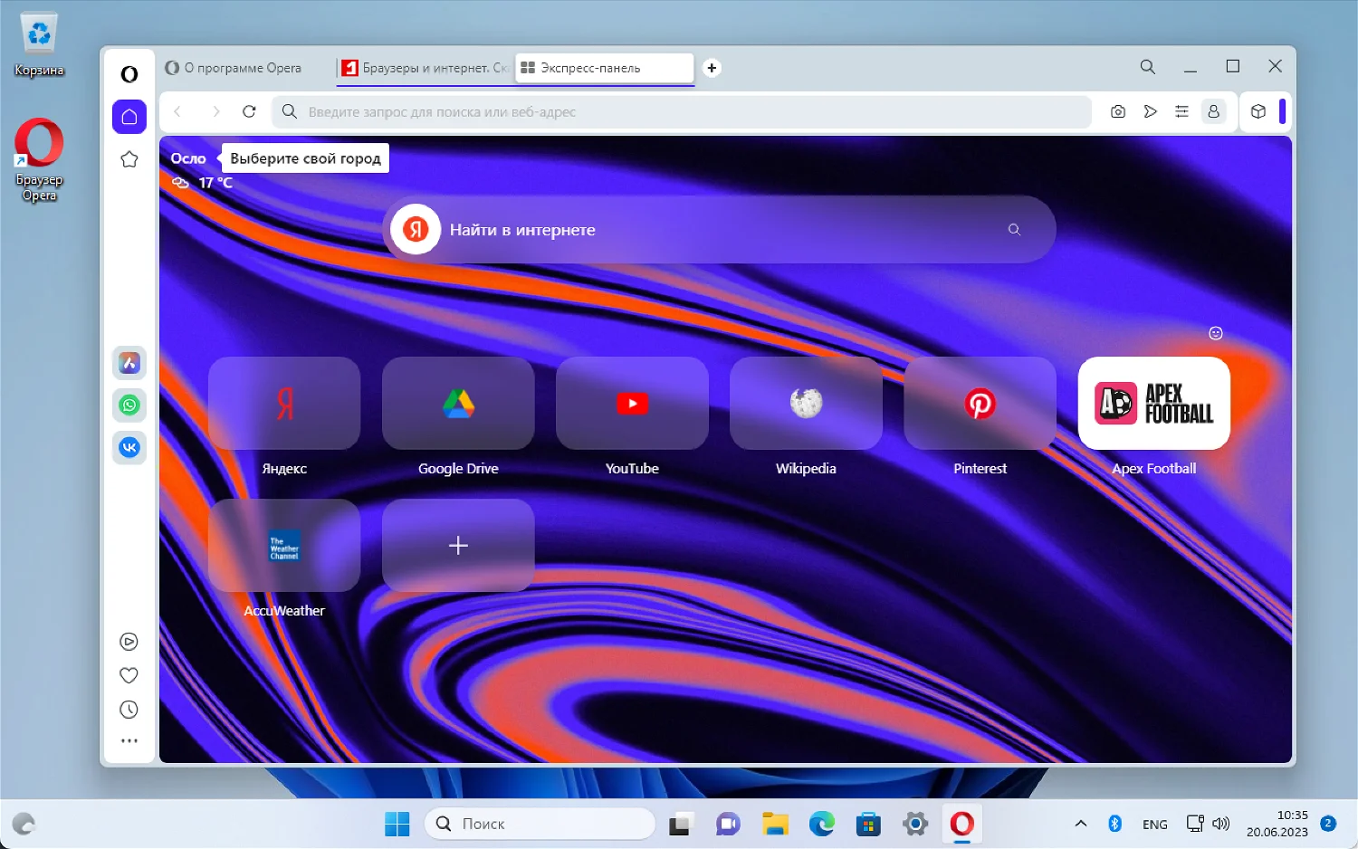Open history clock icon in sidebar

129,710
